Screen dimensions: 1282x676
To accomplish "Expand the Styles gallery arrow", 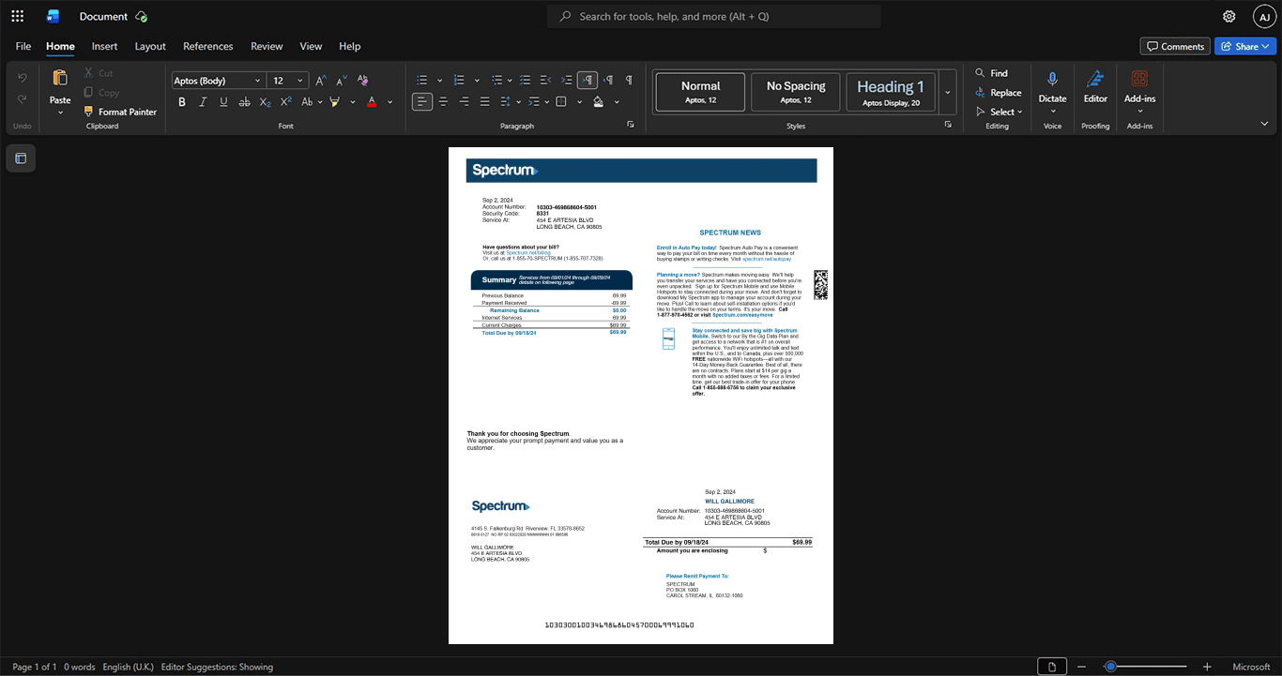I will coord(948,92).
